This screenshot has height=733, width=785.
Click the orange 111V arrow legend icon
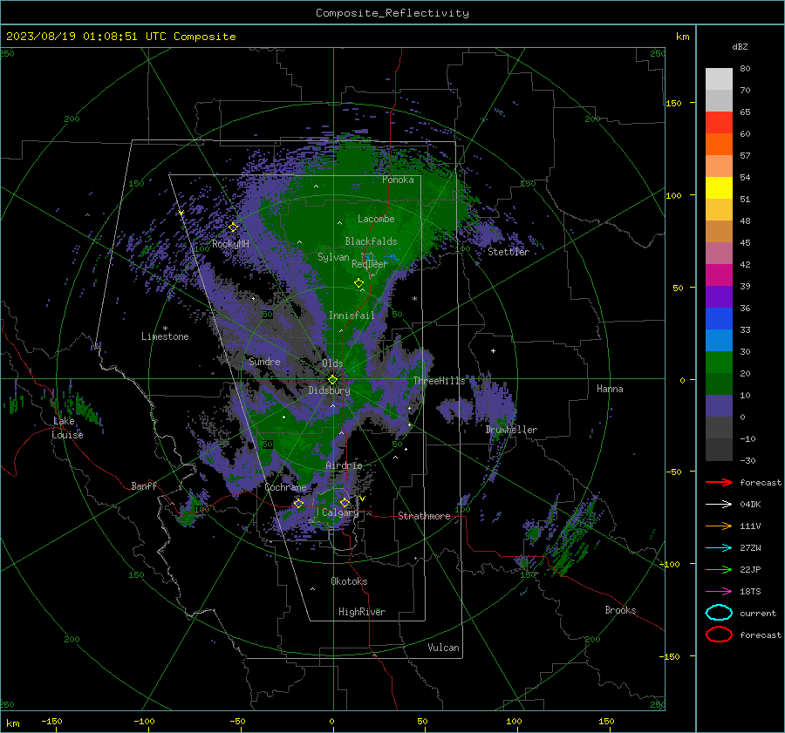719,526
